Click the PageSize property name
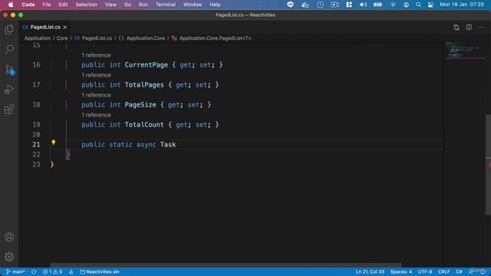 pyautogui.click(x=140, y=105)
